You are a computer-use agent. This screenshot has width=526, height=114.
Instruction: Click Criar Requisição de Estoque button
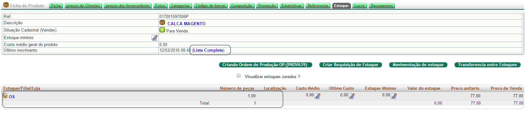[x=351, y=65]
